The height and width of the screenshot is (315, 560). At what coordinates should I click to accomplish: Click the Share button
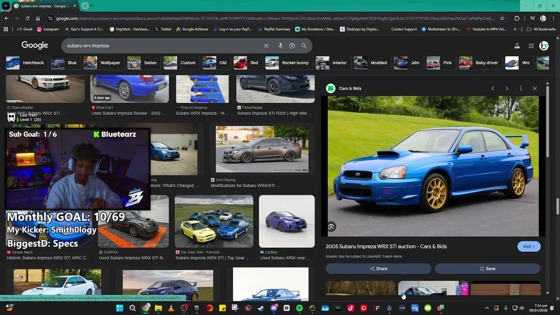click(378, 269)
